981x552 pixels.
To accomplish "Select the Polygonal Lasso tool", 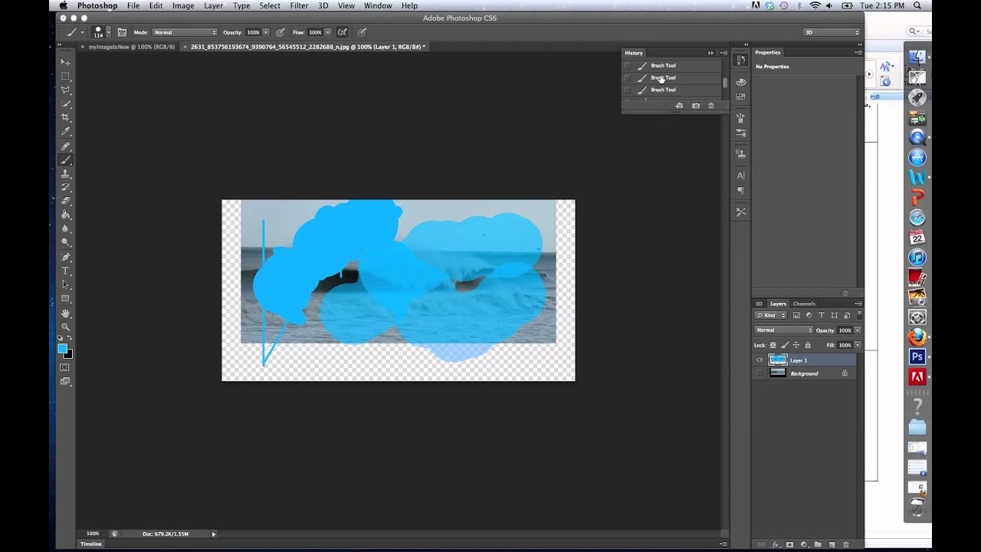I will coord(65,90).
